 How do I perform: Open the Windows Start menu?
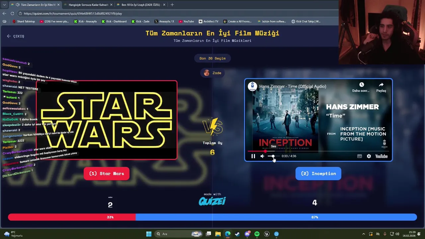point(149,234)
